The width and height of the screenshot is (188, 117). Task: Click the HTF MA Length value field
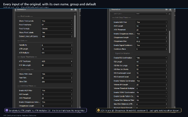click(x=57, y=65)
